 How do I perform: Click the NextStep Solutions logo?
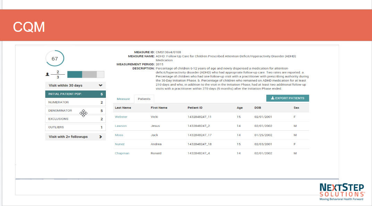[342, 191]
